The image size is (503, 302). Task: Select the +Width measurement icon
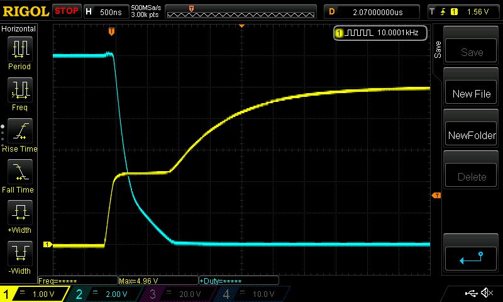point(20,213)
